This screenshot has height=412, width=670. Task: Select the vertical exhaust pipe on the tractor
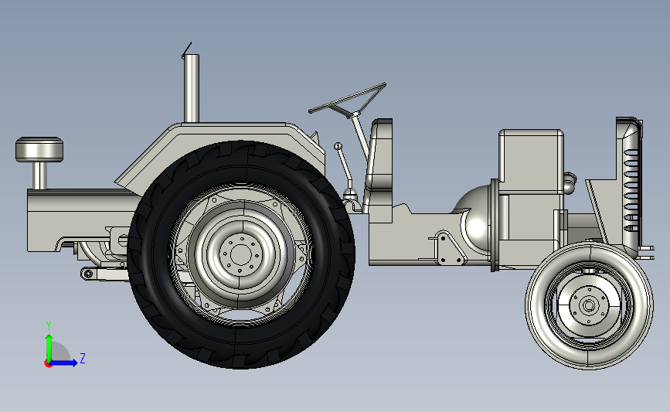coord(192,88)
